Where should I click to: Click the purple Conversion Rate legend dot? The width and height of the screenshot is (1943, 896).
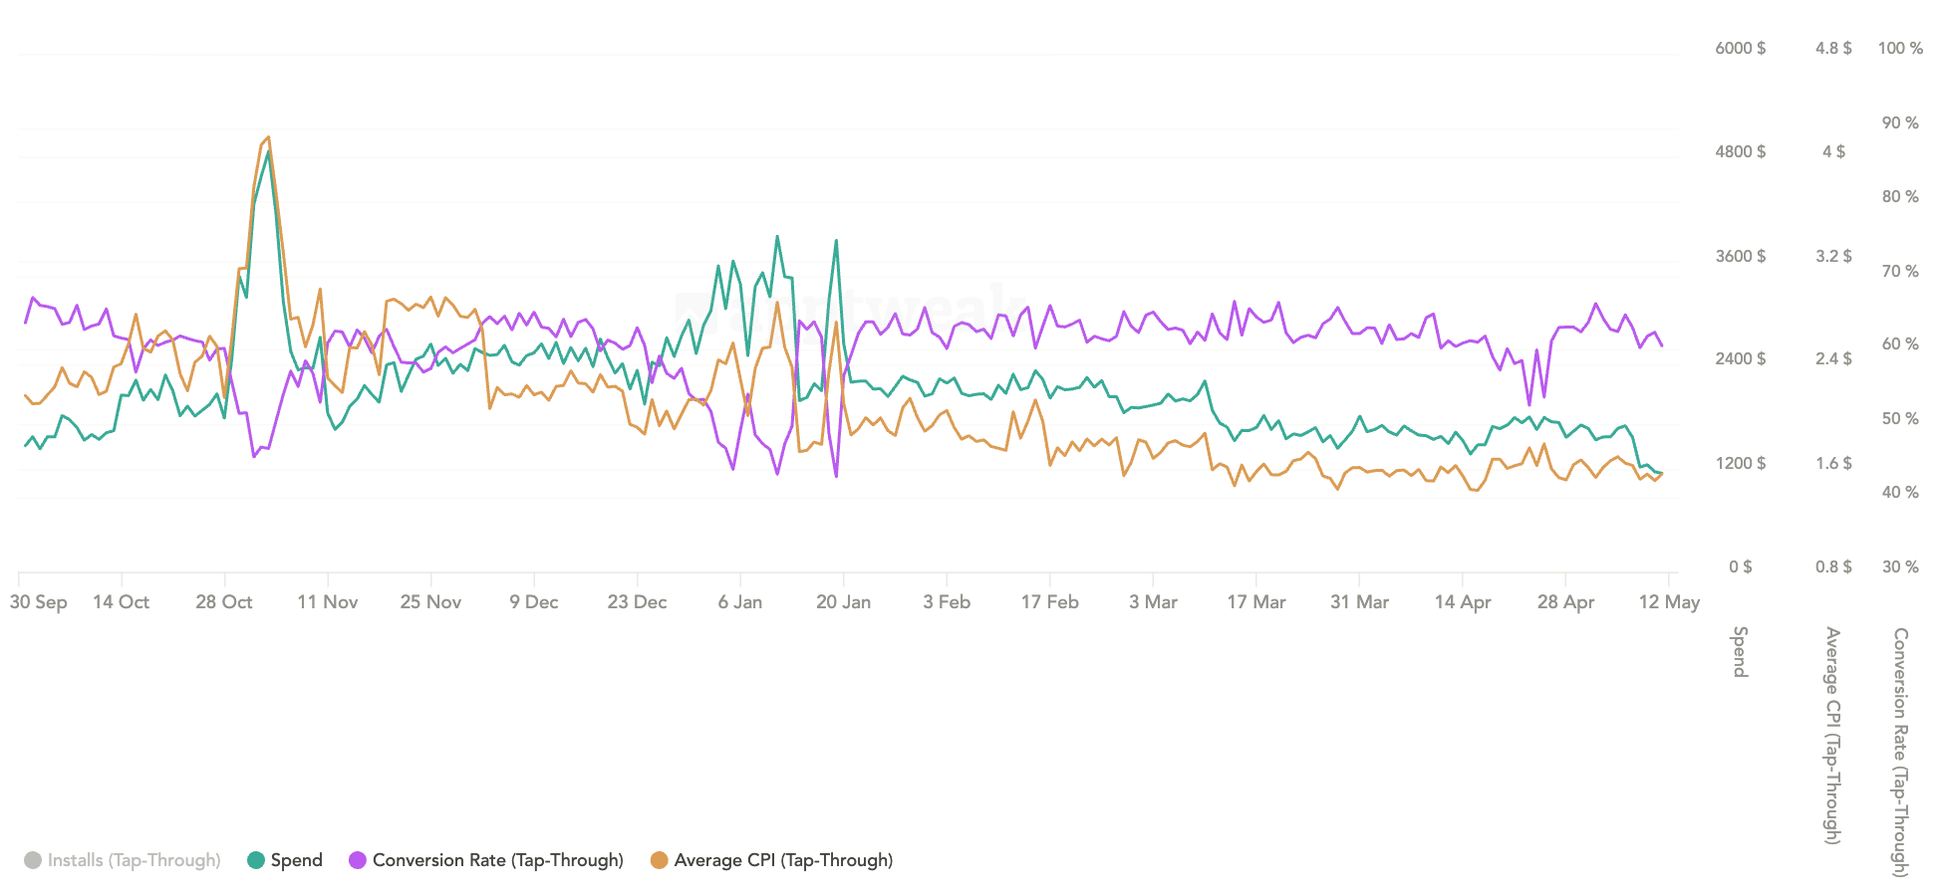358,860
